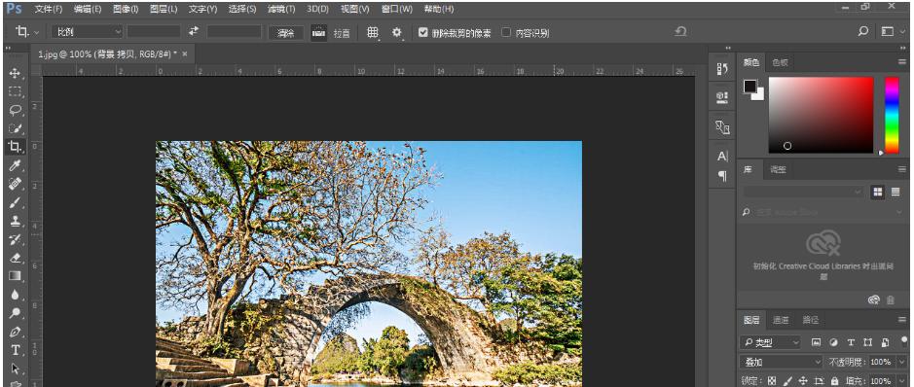Open the Filter (滤镜) menu
The height and width of the screenshot is (387, 914).
281,10
